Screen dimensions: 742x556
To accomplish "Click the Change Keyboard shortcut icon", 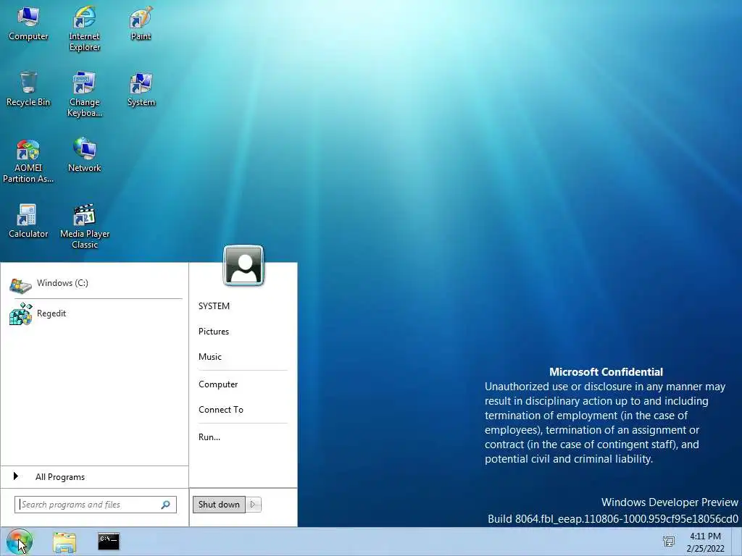I will pyautogui.click(x=84, y=83).
